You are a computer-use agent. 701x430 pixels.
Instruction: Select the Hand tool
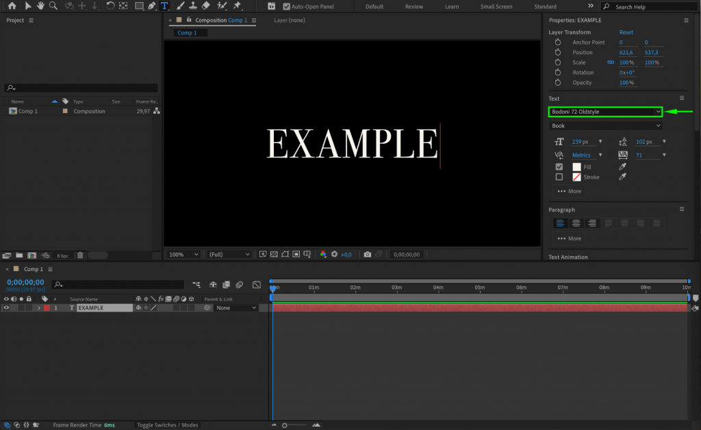coord(40,6)
